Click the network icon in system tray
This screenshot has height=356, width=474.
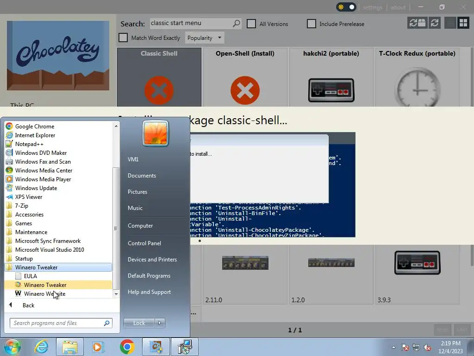point(416,347)
